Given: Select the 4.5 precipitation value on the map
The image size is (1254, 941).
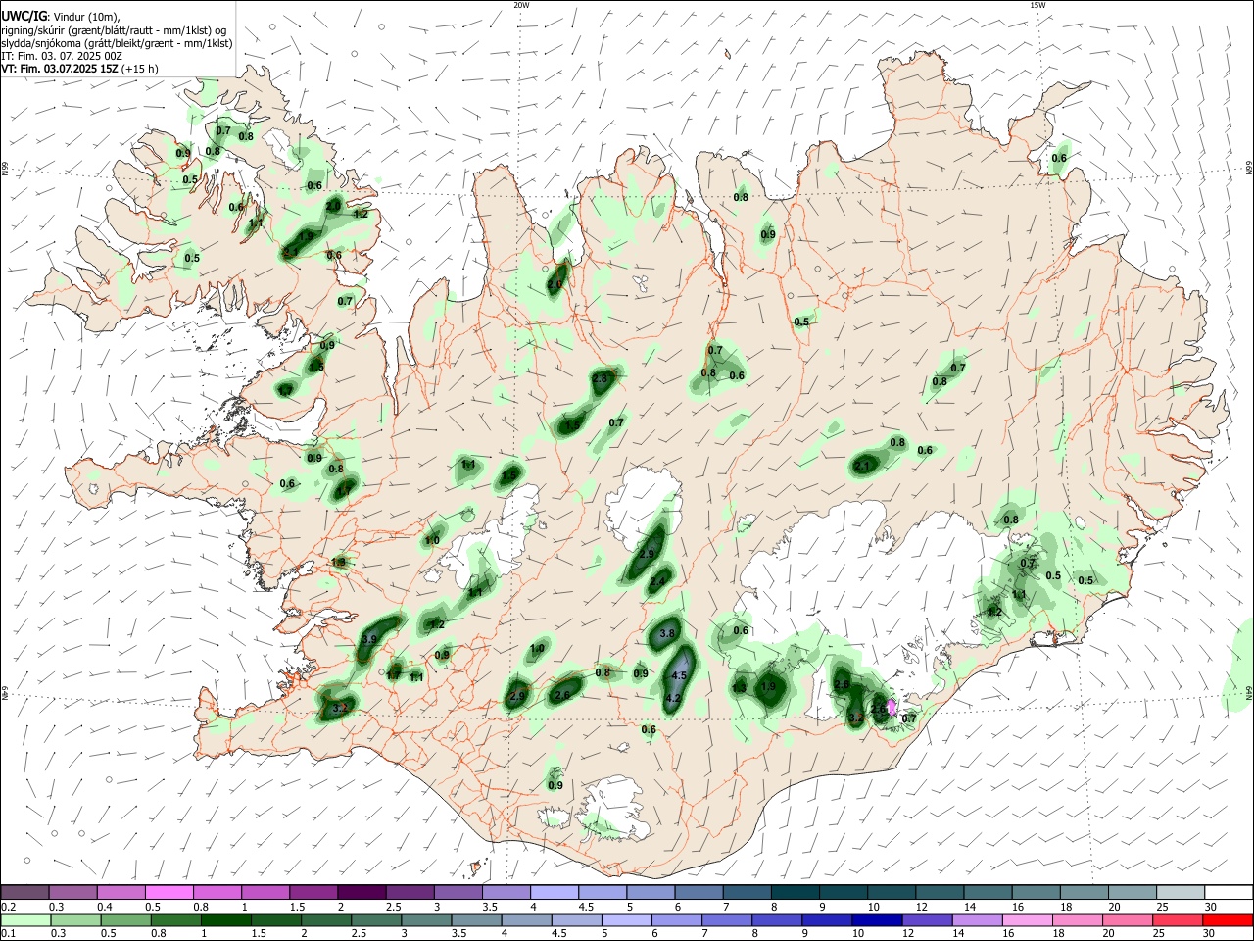Looking at the screenshot, I should [679, 675].
